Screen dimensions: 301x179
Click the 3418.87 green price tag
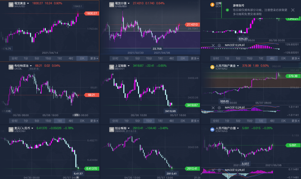(192, 105)
